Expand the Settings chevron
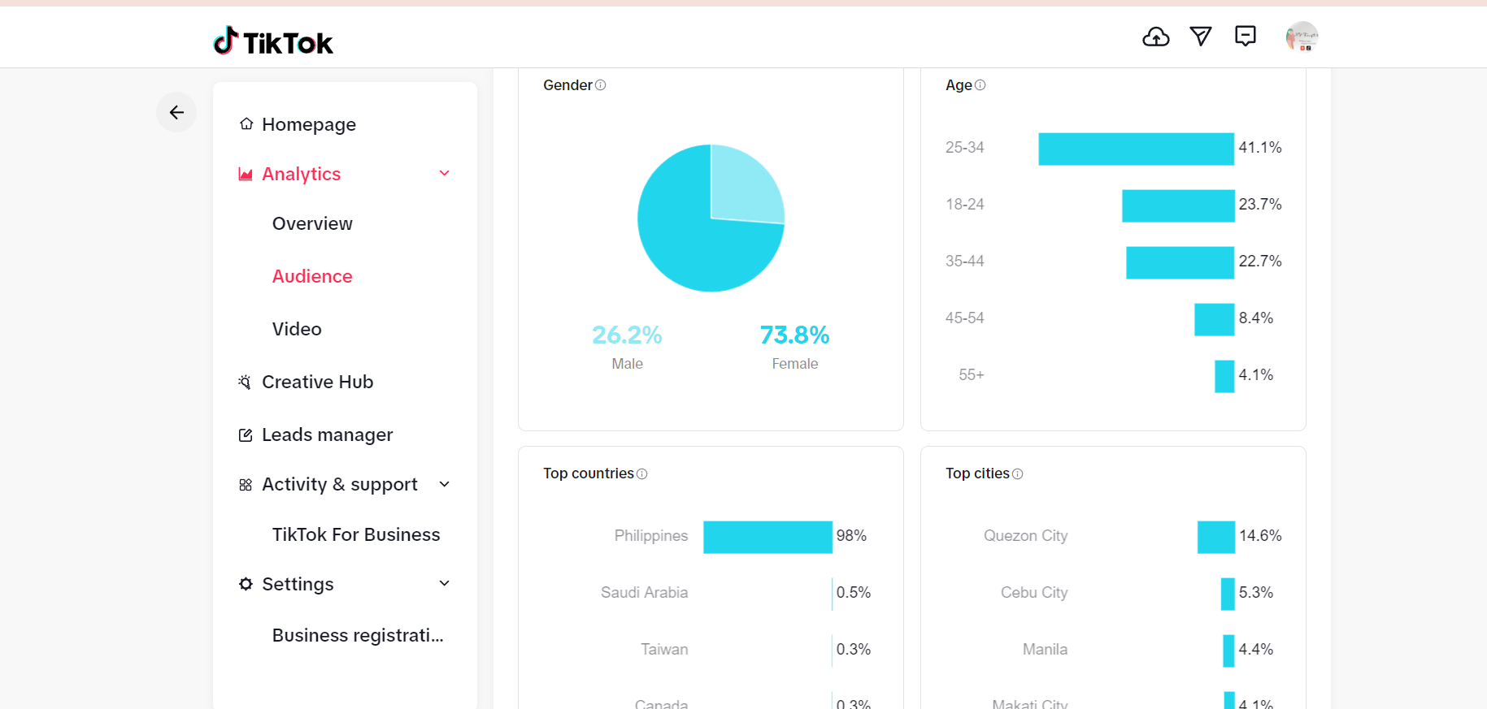The height and width of the screenshot is (709, 1487). tap(445, 583)
